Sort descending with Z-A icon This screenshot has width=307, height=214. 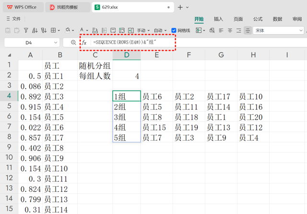pos(44,30)
